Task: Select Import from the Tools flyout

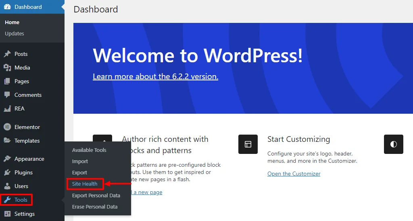Action: tap(80, 162)
